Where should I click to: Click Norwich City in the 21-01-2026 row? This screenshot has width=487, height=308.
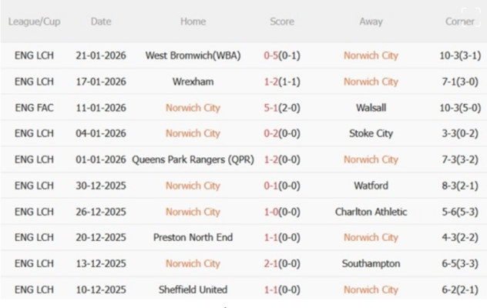click(371, 55)
